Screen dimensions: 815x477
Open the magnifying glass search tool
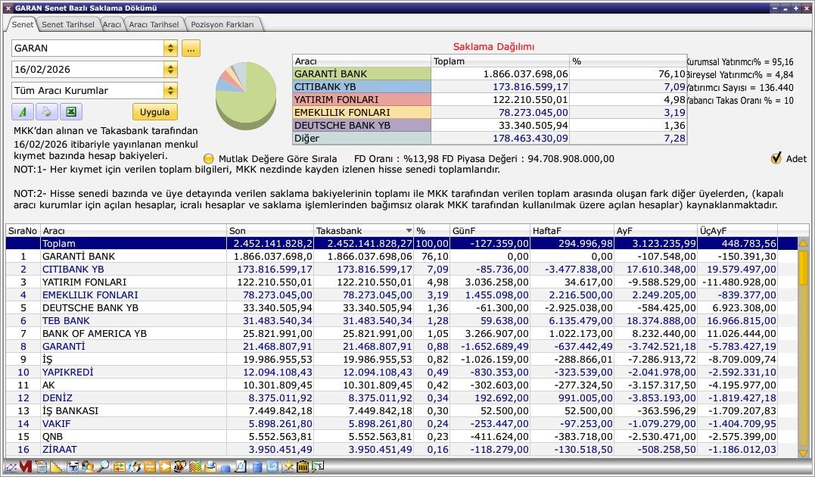(x=103, y=467)
